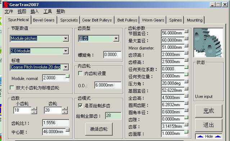Click the green square beside Module, normal field
Viewport: 230px width, 141px height.
(67, 76)
